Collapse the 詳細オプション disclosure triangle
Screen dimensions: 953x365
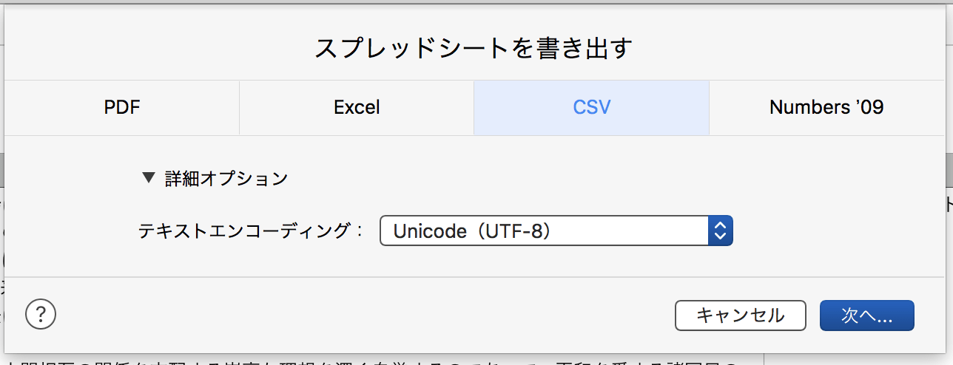click(x=149, y=177)
